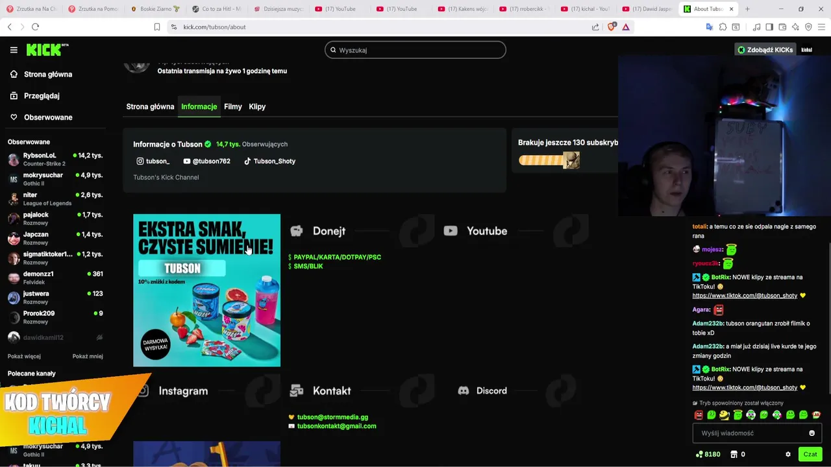Open the Kick shop icon near 0
This screenshot has width=831, height=467.
734,454
